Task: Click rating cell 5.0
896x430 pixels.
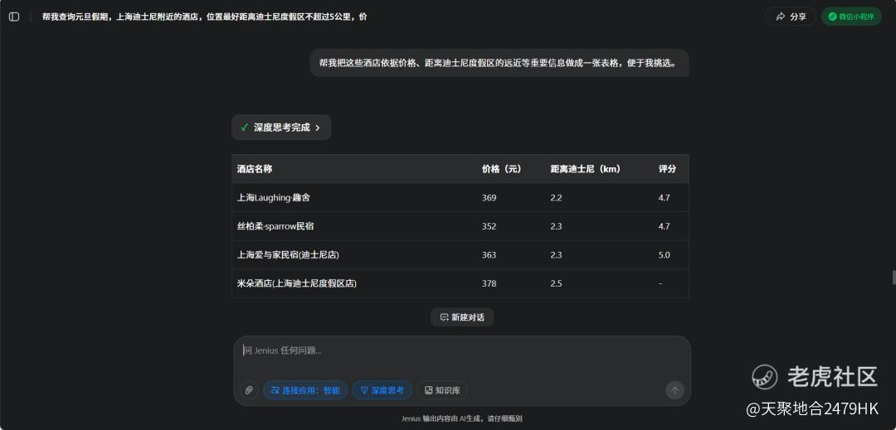Action: click(x=664, y=254)
